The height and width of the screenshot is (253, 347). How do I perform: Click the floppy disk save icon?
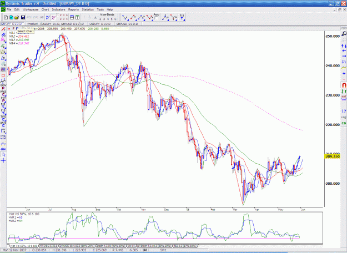(x=23, y=17)
